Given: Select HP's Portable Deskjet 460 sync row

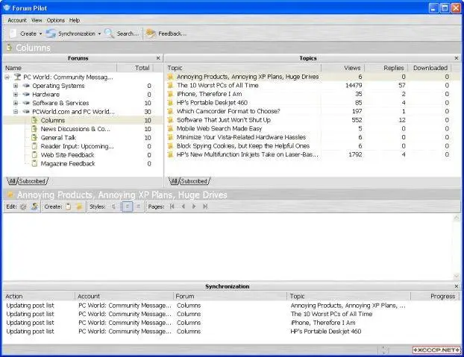Looking at the screenshot, I should coord(232,332).
